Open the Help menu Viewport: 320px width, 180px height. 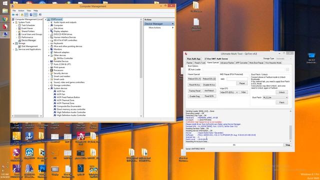pyautogui.click(x=35, y=10)
